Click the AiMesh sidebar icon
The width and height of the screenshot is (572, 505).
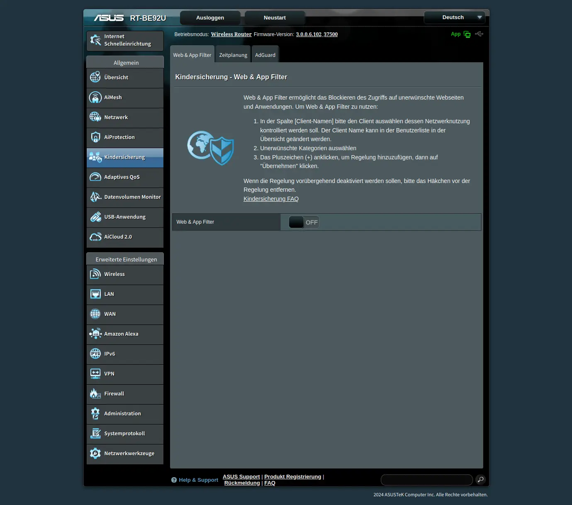click(x=95, y=98)
